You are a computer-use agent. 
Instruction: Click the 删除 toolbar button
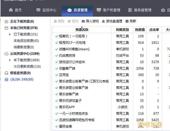(x=59, y=21)
